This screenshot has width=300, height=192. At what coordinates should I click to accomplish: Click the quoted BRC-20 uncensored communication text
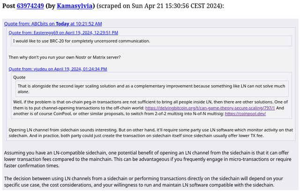pyautogui.click(x=82, y=41)
